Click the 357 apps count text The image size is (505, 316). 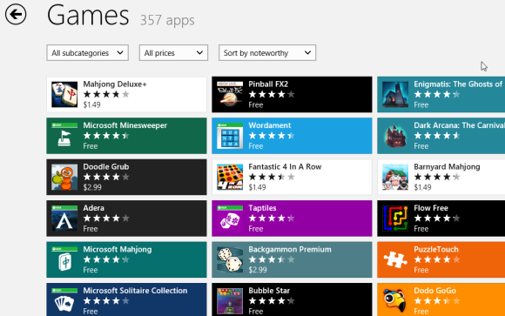[x=167, y=20]
